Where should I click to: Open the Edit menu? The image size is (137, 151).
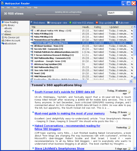tap(8, 7)
